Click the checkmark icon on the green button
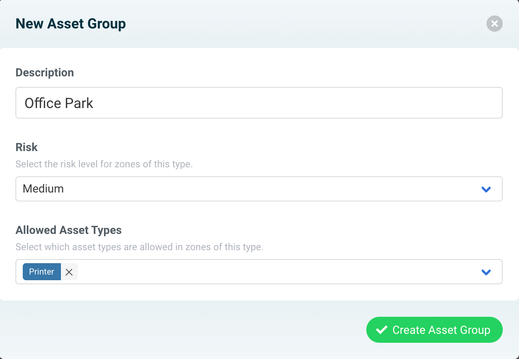 tap(381, 330)
